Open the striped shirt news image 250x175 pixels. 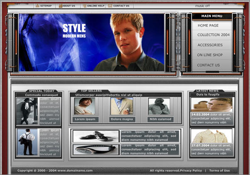pyautogui.click(x=211, y=136)
